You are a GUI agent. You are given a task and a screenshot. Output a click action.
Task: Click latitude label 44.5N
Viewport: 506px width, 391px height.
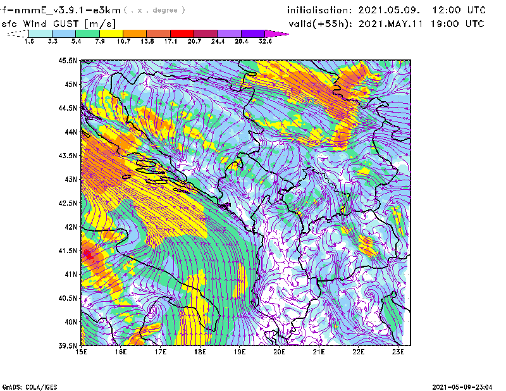pos(68,108)
